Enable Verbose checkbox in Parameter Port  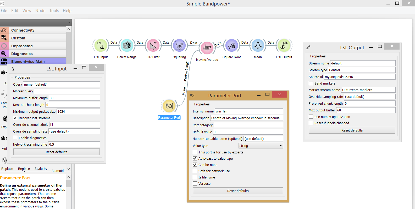(195, 183)
